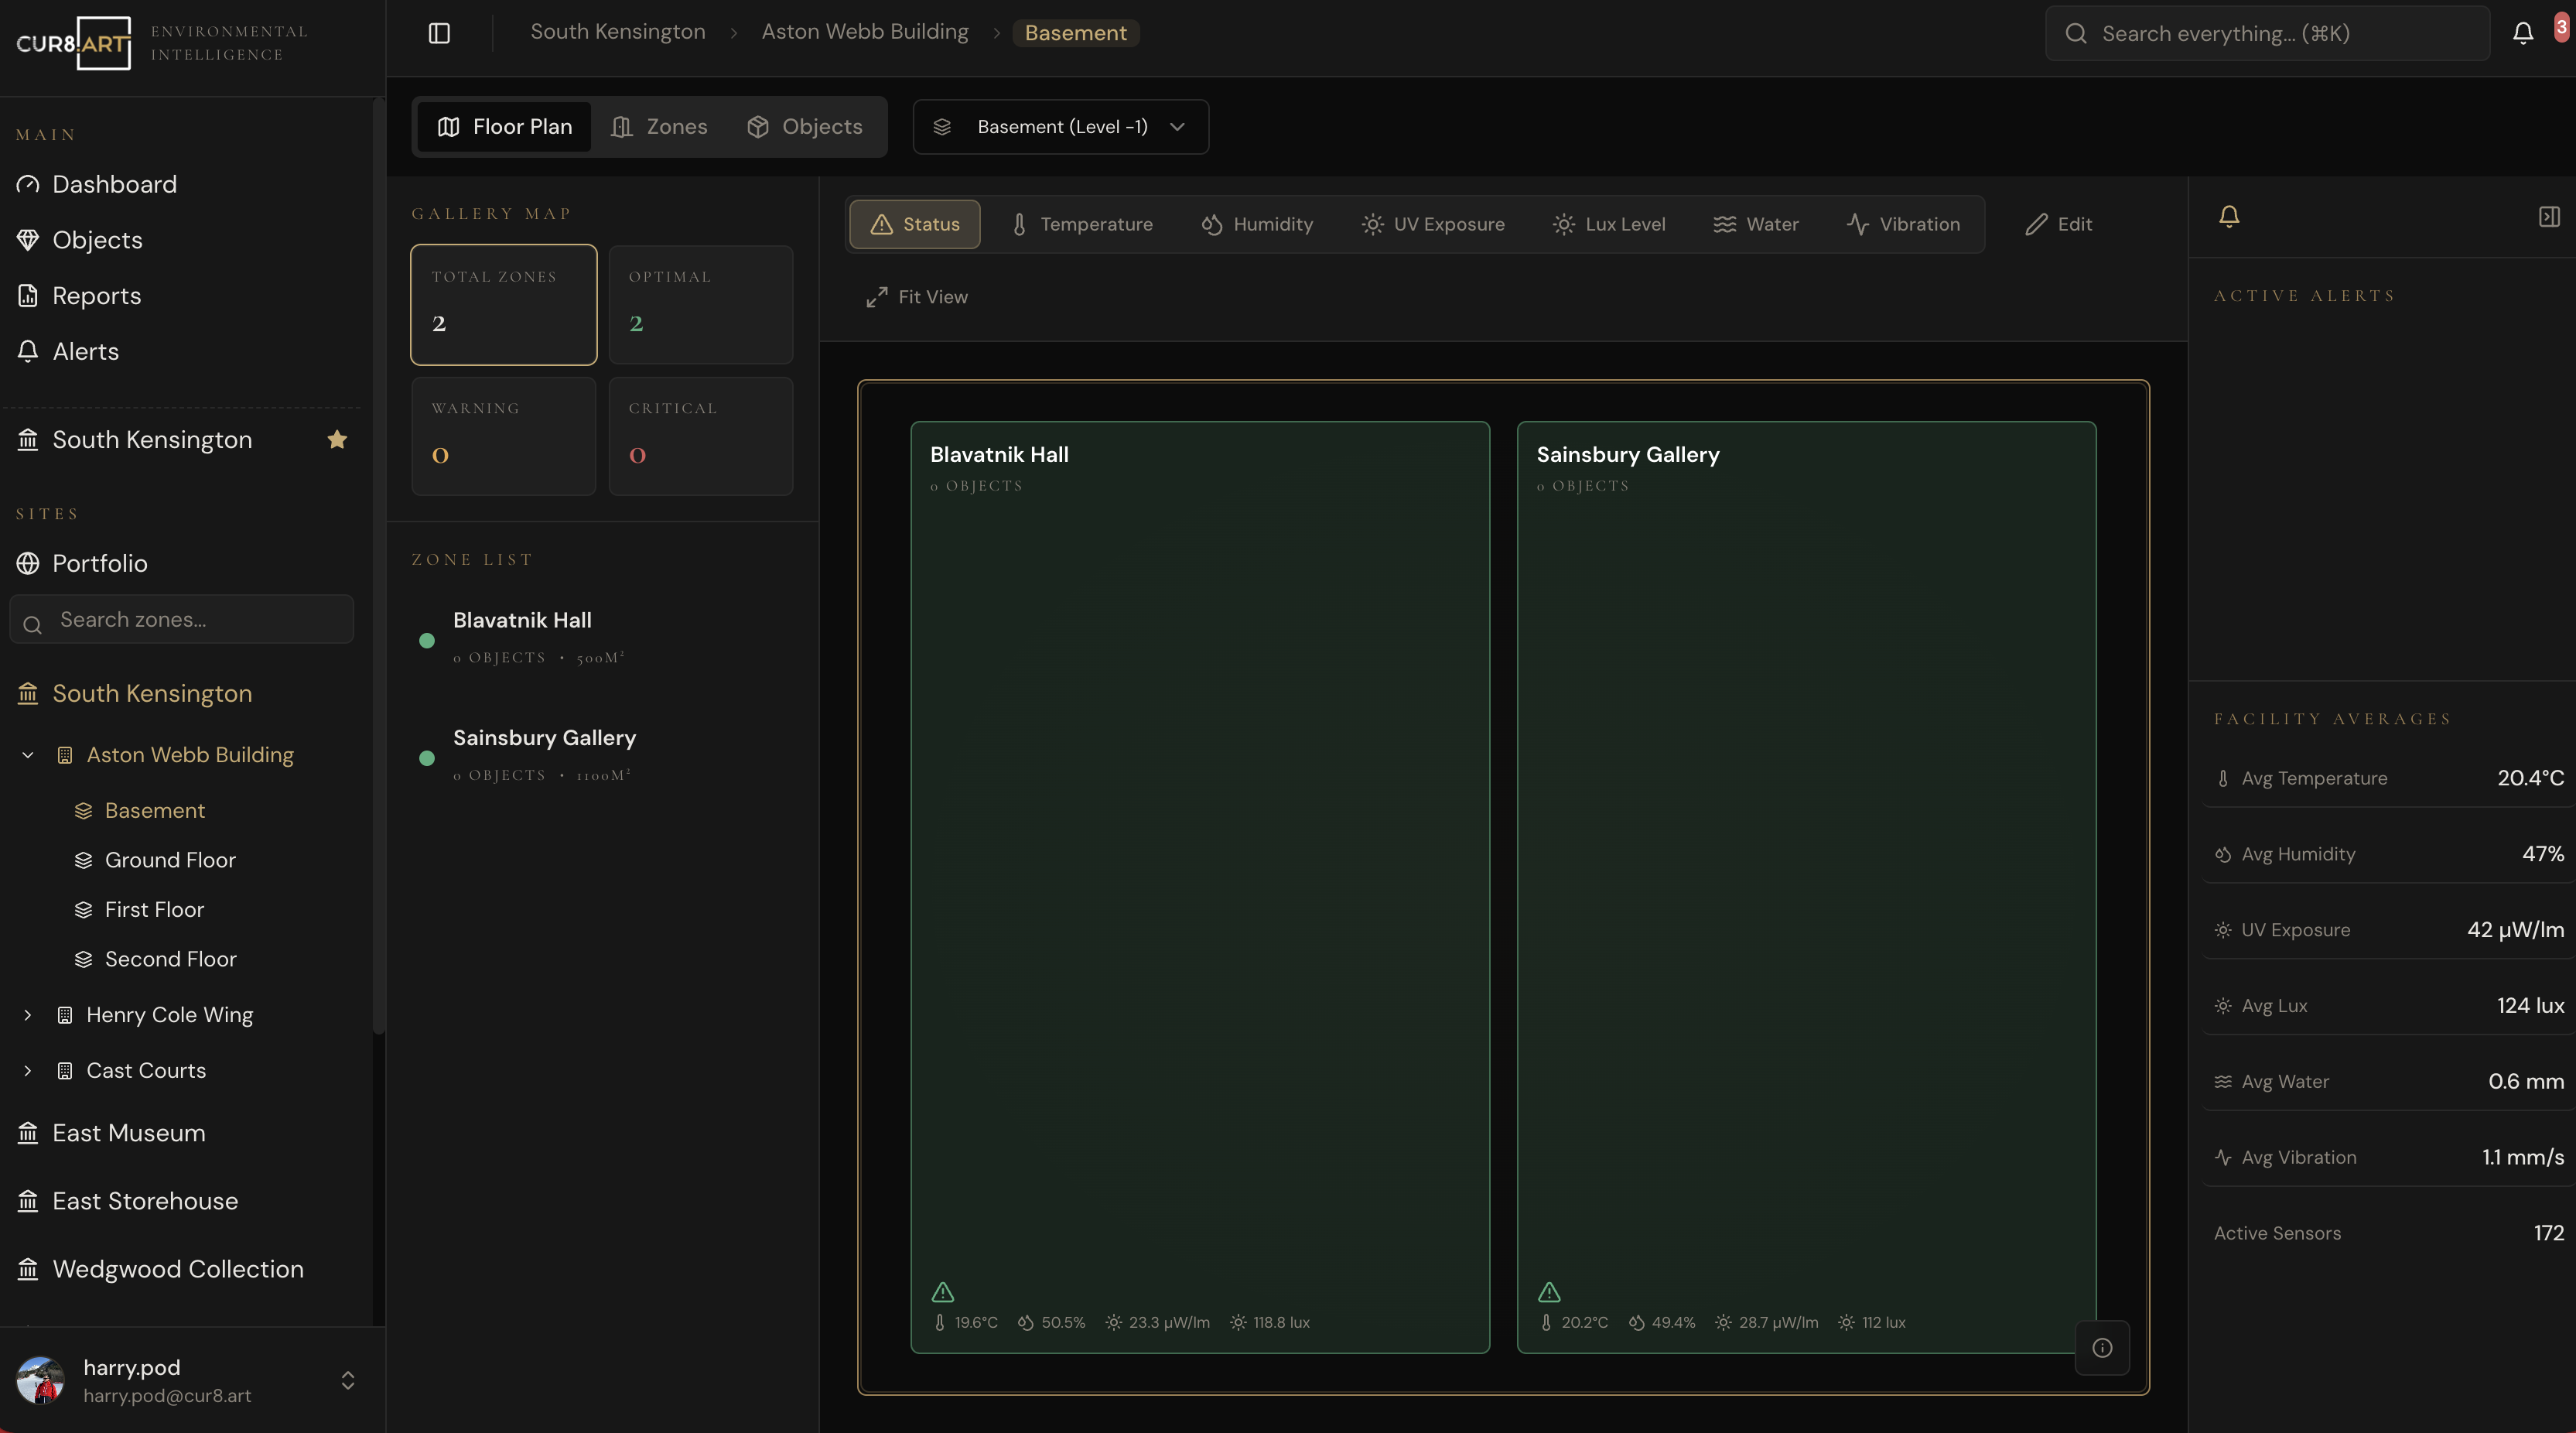Viewport: 2576px width, 1433px height.
Task: Click the globe icon beside Portfolio
Action: (x=28, y=563)
